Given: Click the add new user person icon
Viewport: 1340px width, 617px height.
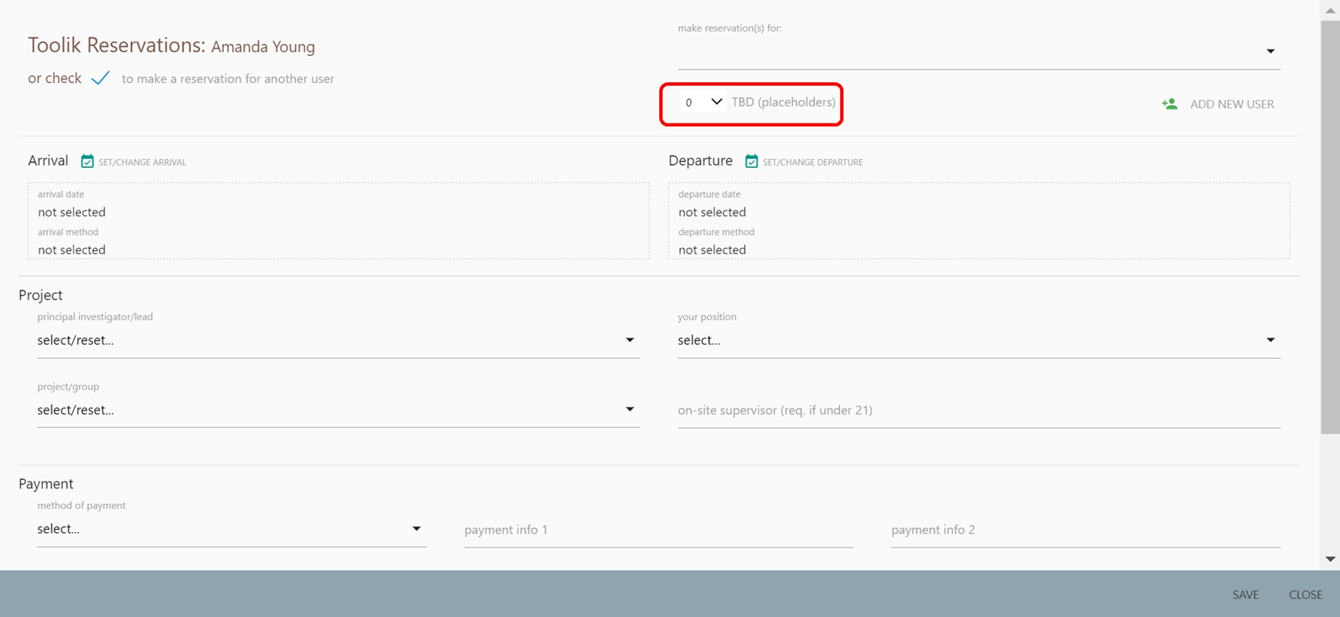Looking at the screenshot, I should pyautogui.click(x=1169, y=104).
